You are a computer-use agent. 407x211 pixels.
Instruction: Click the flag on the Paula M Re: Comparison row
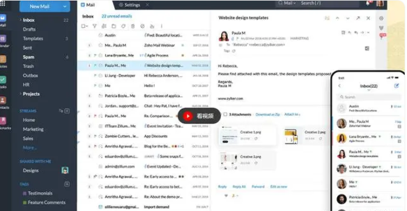point(95,116)
